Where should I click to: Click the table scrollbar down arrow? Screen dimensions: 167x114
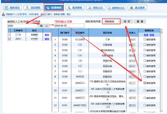162,111
